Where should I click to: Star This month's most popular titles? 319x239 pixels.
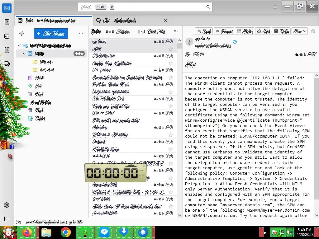click(171, 121)
